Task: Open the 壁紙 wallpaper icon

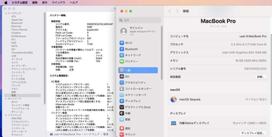Action: pyautogui.click(x=122, y=119)
